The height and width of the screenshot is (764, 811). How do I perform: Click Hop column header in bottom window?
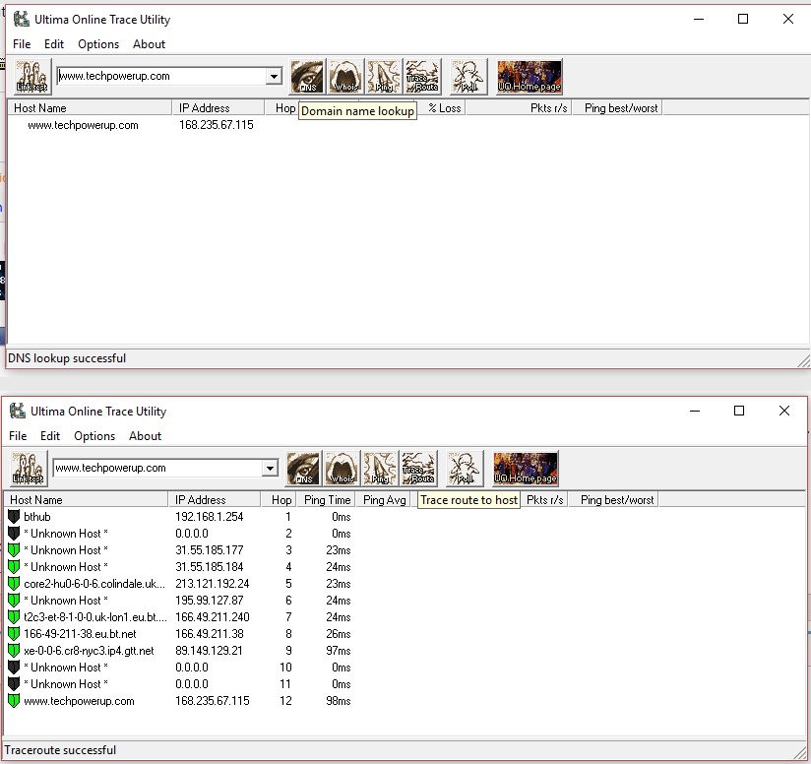[279, 500]
